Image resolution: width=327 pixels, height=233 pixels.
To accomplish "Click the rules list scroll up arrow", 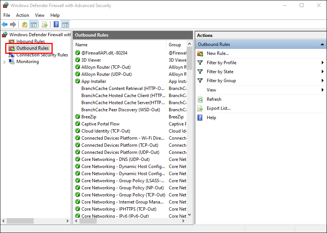I will [x=189, y=44].
